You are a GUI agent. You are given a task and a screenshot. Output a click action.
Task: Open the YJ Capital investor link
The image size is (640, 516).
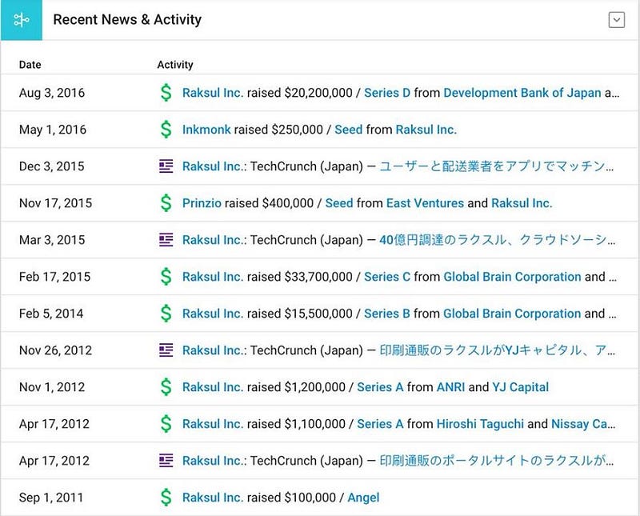coord(520,387)
